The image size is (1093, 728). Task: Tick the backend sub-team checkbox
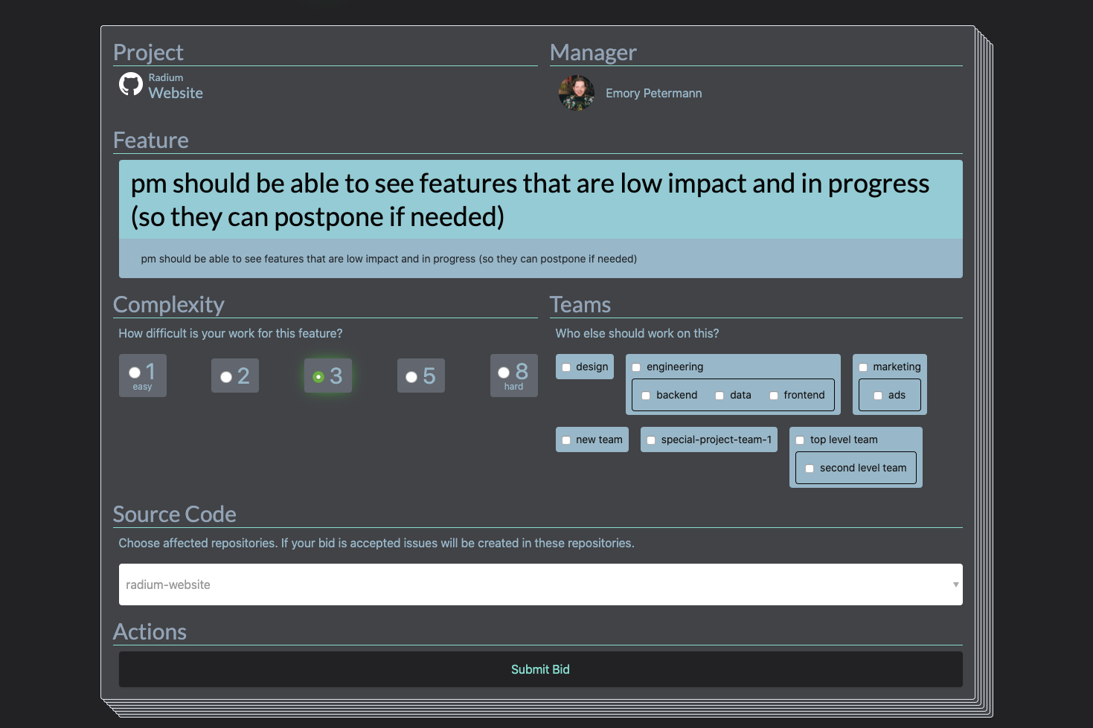tap(646, 396)
